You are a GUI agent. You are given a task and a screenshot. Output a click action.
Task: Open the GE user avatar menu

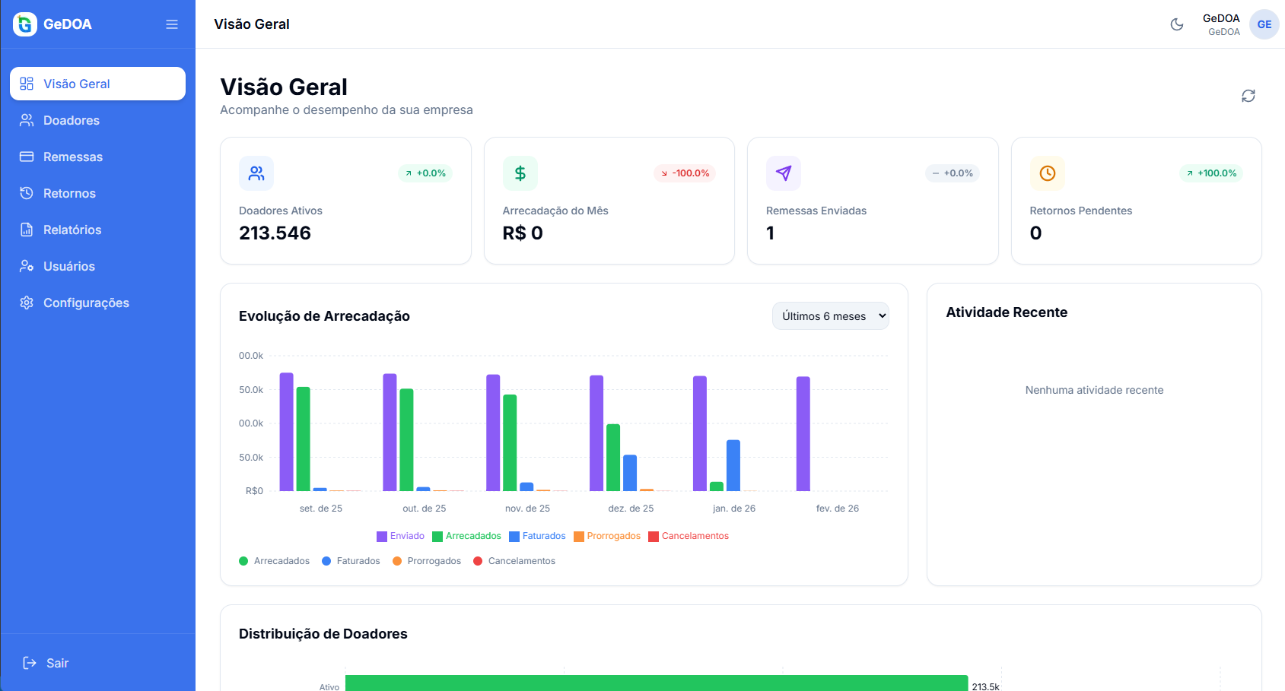(1264, 24)
